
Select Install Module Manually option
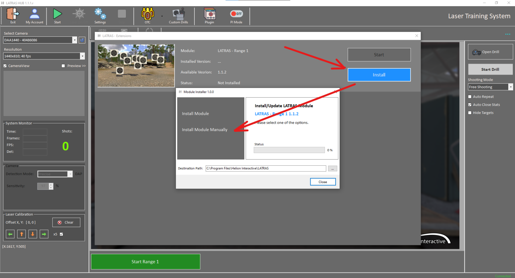(x=205, y=130)
